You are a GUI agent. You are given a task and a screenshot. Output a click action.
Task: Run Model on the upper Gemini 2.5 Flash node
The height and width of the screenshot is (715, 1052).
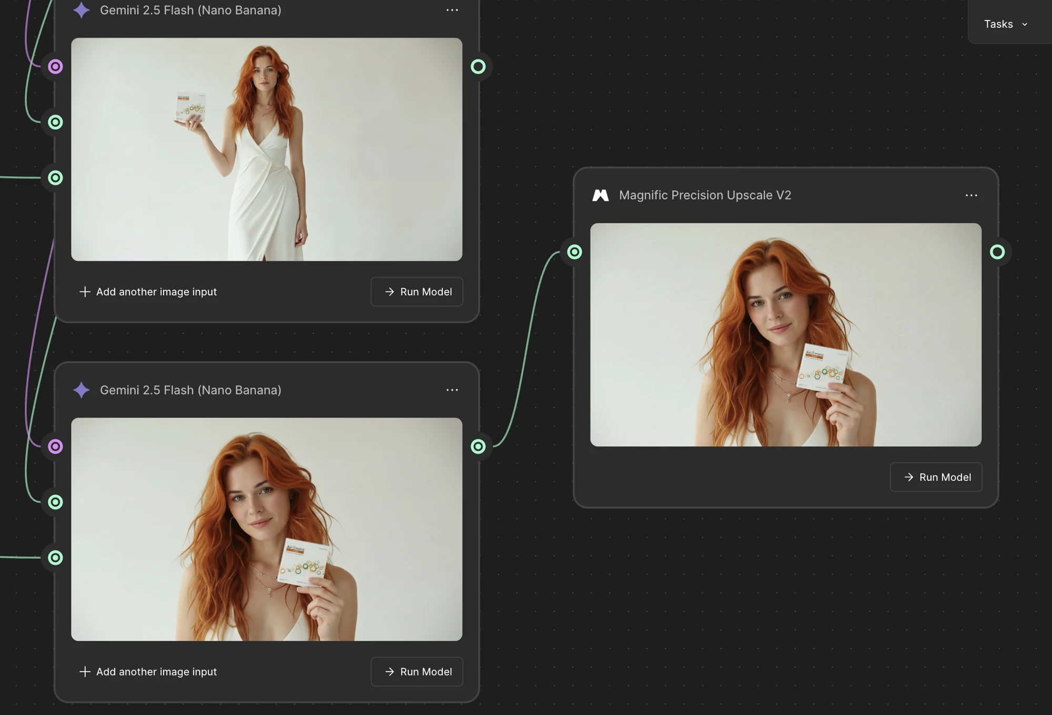click(x=417, y=292)
